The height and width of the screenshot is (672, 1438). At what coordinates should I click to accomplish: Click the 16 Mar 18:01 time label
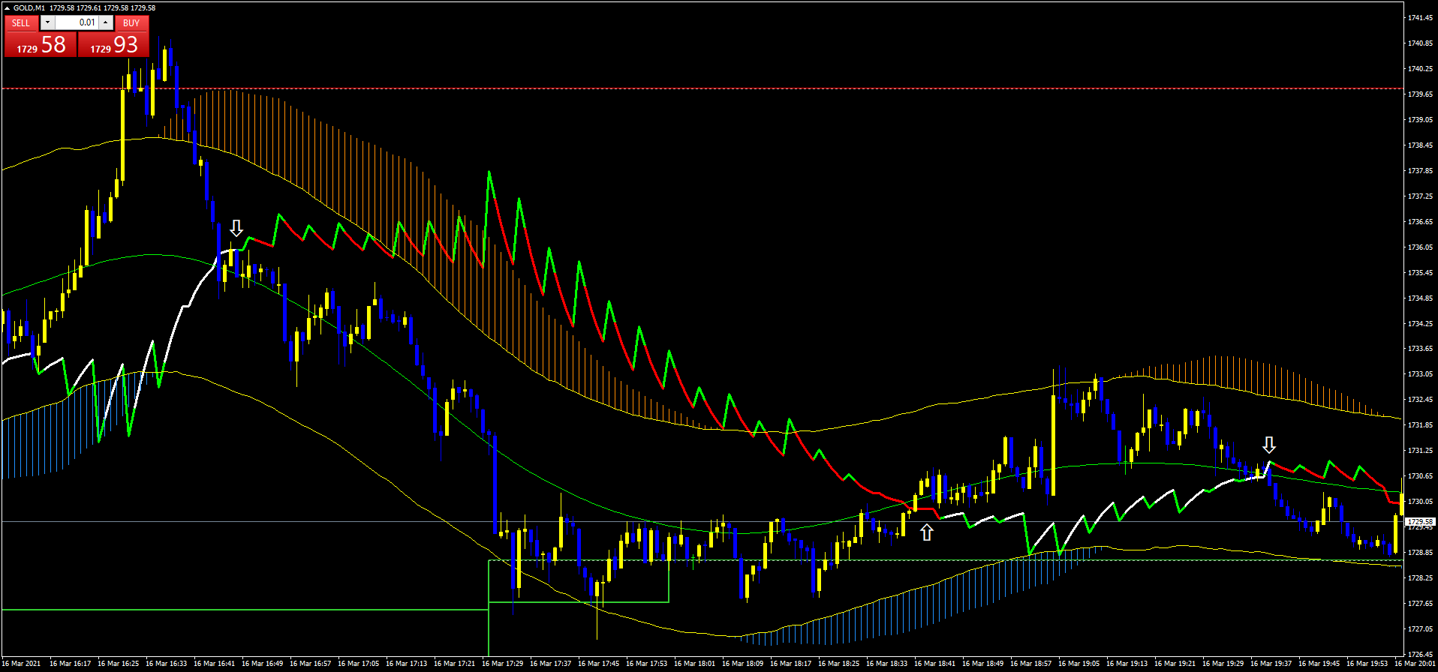pos(694,664)
